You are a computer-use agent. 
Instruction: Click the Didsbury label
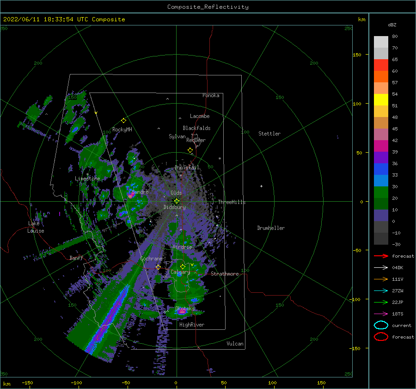175,207
